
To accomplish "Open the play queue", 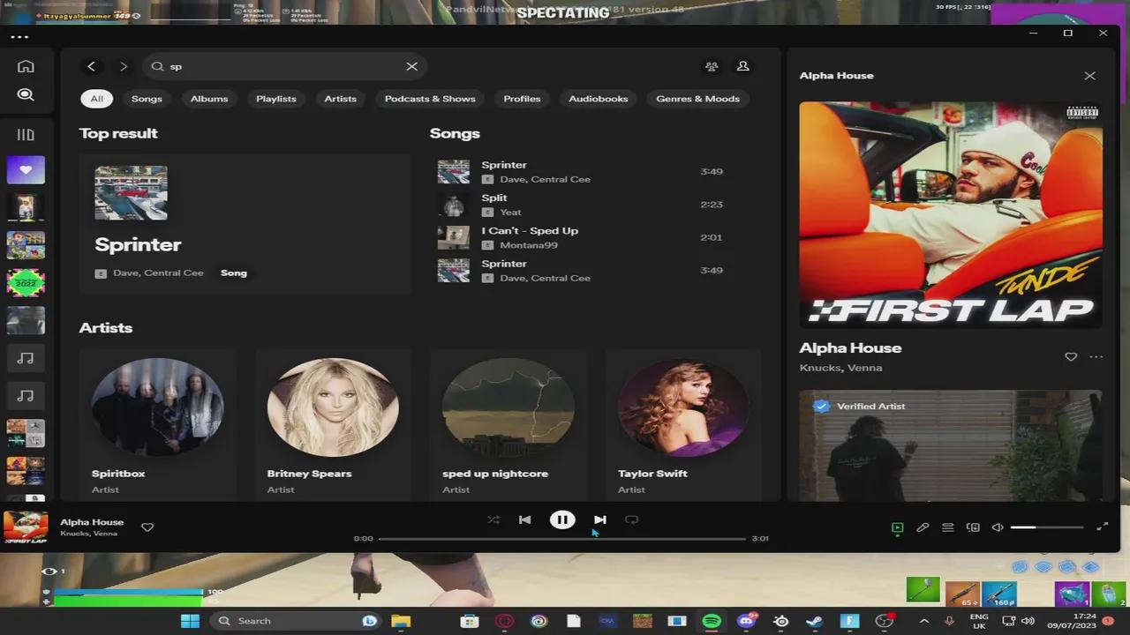I will [947, 527].
